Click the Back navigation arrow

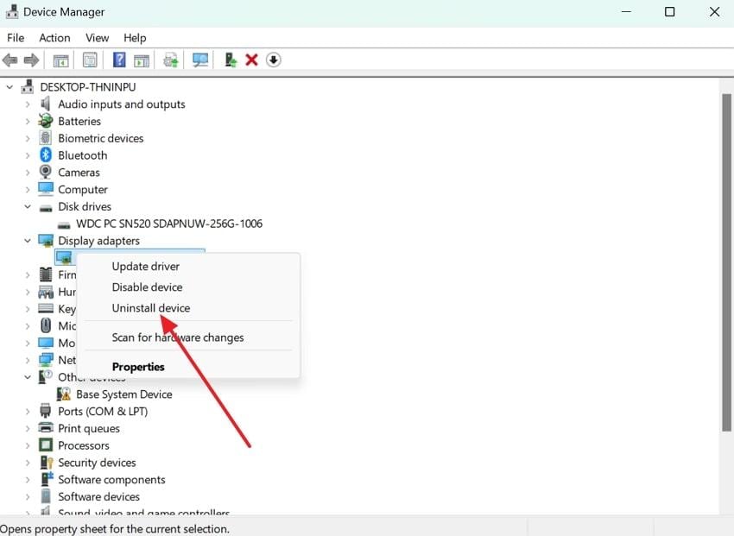click(x=9, y=59)
